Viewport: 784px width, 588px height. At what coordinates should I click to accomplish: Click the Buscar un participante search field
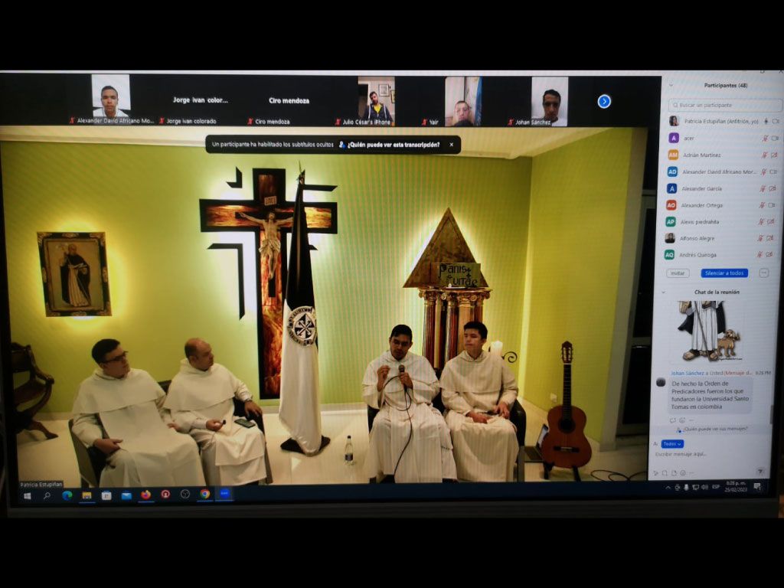[x=725, y=105]
